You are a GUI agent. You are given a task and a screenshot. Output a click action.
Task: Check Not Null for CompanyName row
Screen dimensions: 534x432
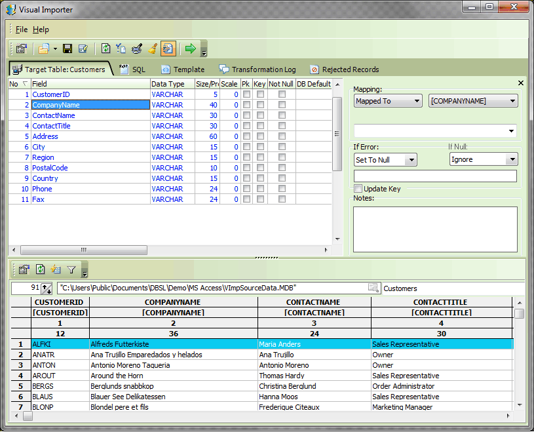(x=281, y=104)
